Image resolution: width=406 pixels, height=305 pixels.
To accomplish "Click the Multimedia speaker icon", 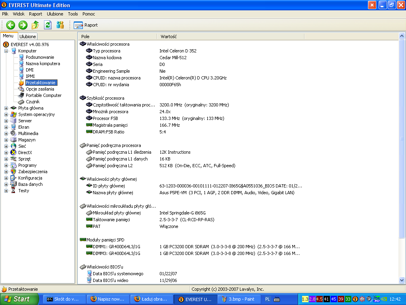I will 13,133.
